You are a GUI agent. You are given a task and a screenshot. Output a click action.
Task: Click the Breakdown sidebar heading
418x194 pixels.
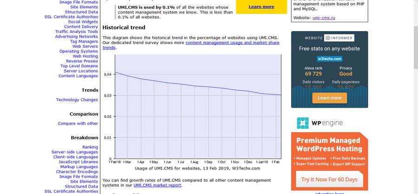(85, 138)
